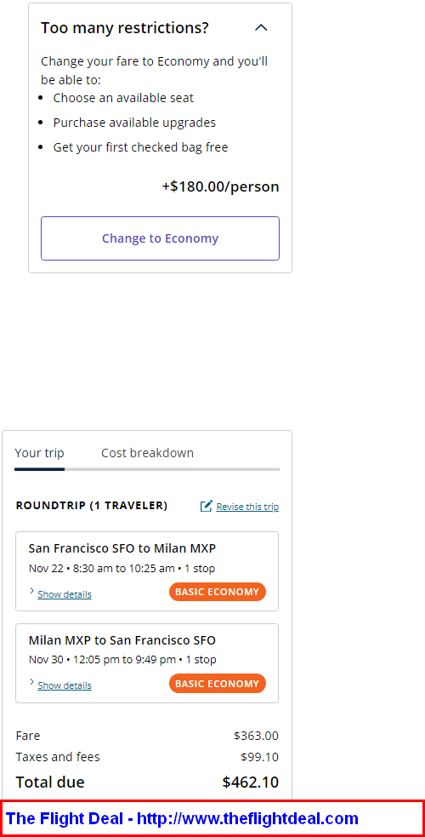The height and width of the screenshot is (837, 425).
Task: Collapse the Too many restrictions panel chevron
Action: coord(261,28)
